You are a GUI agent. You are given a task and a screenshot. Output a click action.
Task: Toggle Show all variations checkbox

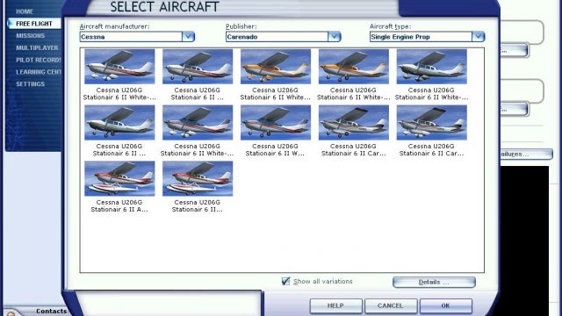[x=285, y=281]
